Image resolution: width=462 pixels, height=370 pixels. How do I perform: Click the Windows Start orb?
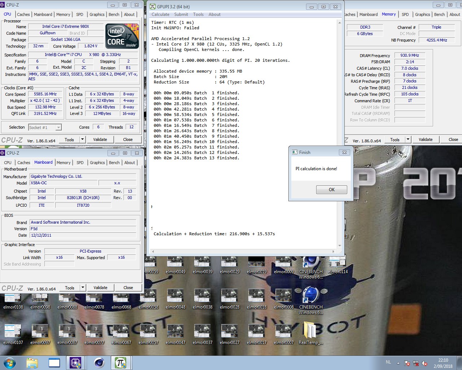coord(10,363)
